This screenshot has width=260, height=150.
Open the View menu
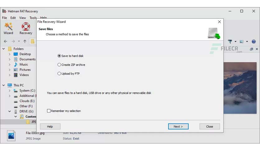coord(23,18)
